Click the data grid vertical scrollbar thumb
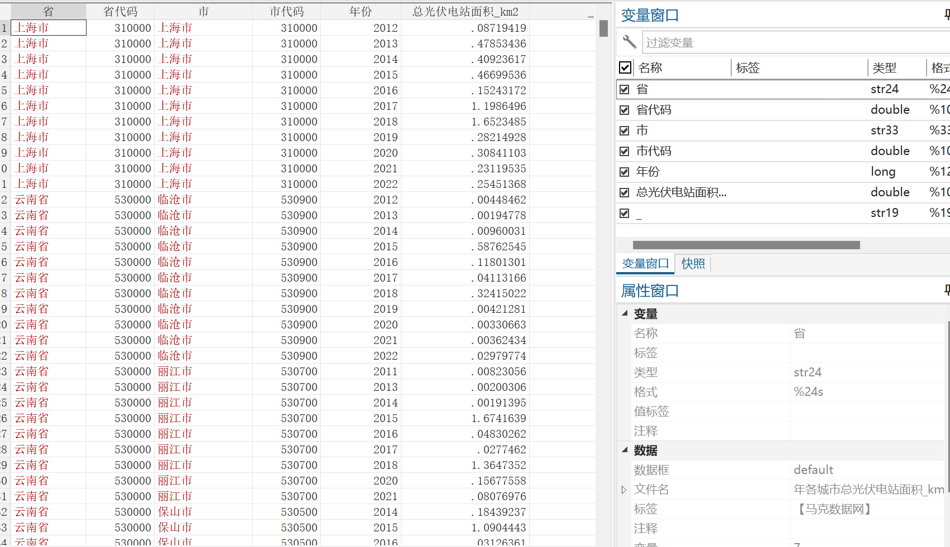Screen dimensions: 950x547 pos(603,28)
